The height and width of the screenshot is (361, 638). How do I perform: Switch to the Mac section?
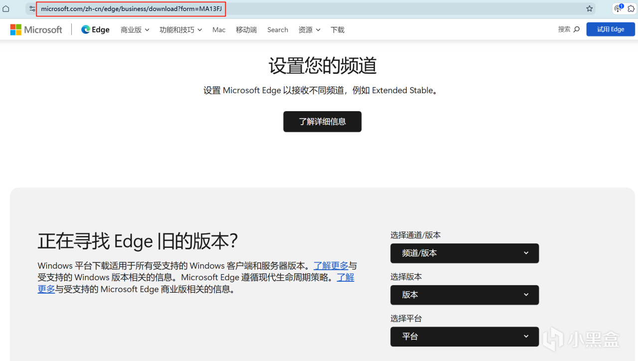tap(219, 29)
